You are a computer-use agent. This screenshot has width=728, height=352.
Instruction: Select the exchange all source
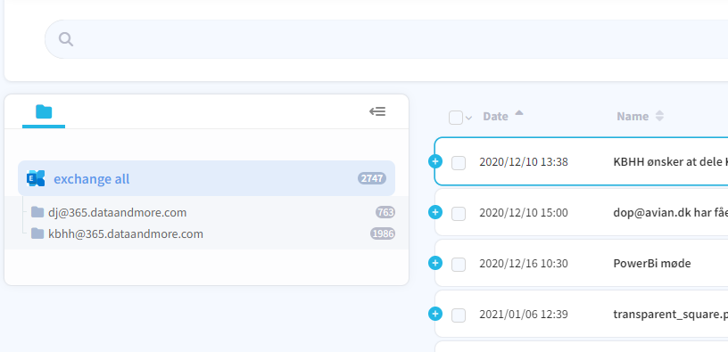(x=207, y=178)
